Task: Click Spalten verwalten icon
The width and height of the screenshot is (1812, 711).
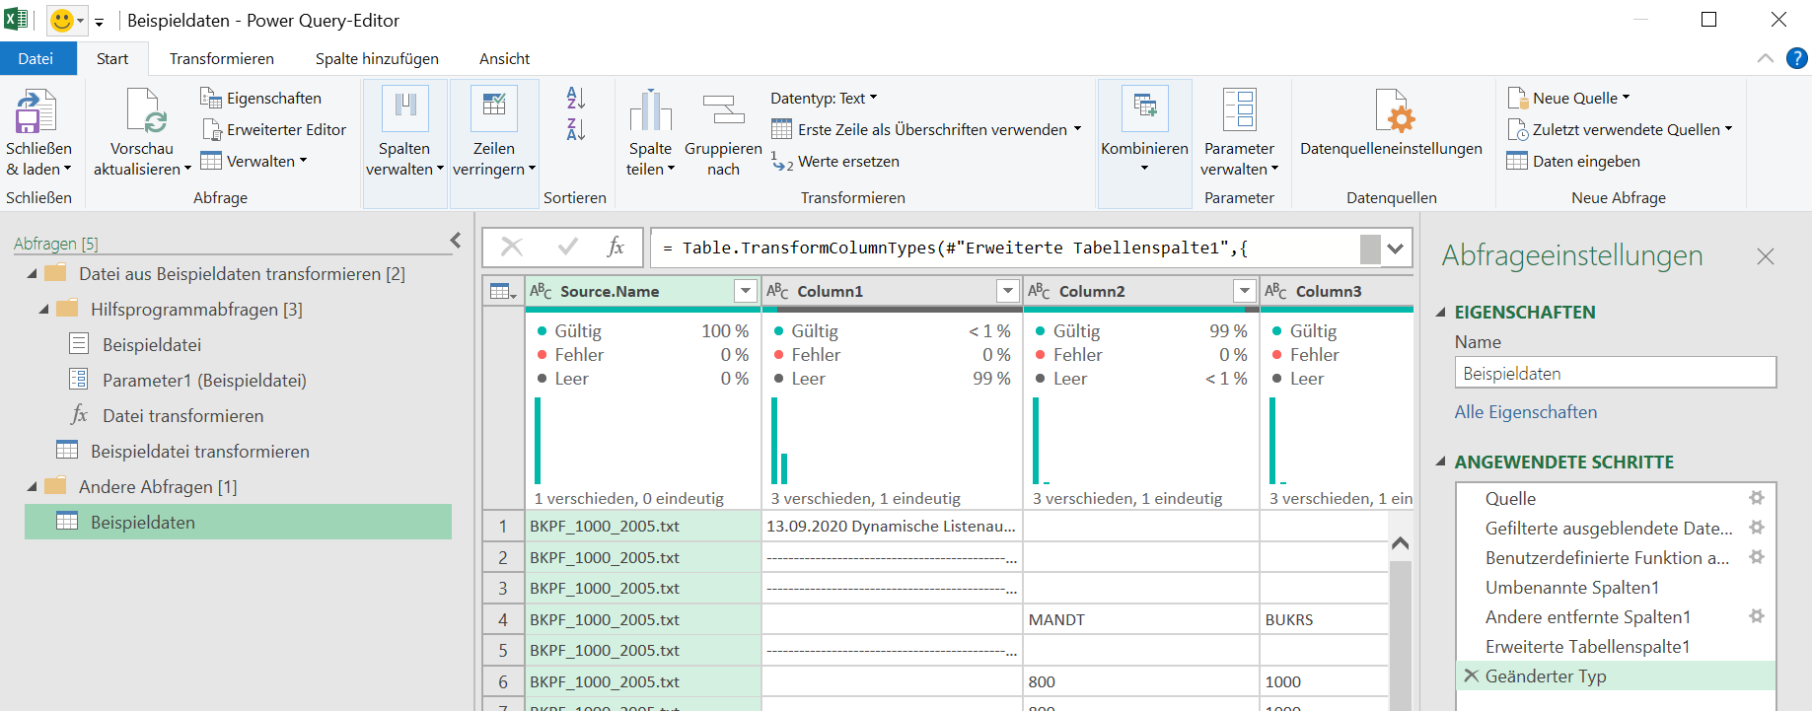Action: click(404, 108)
